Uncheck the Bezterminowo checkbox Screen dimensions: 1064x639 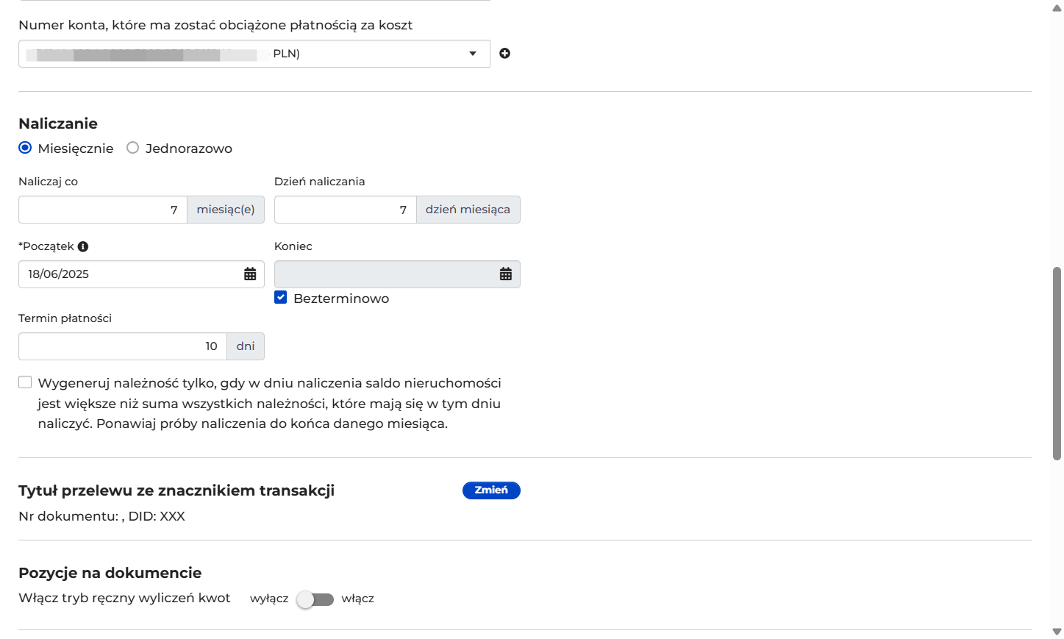[x=280, y=297]
